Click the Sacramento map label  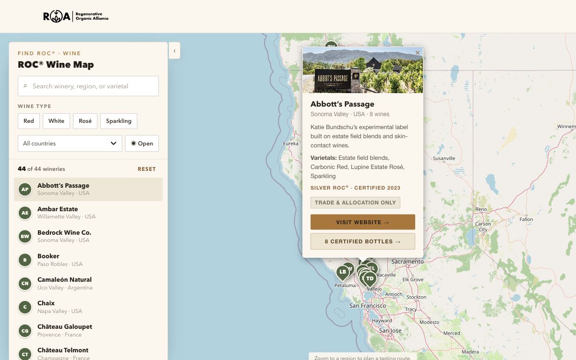[408, 262]
